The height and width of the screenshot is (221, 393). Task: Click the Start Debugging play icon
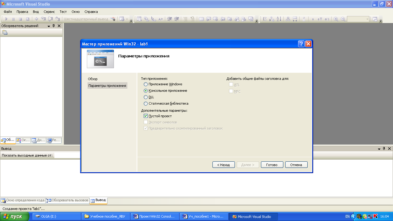click(x=6, y=19)
